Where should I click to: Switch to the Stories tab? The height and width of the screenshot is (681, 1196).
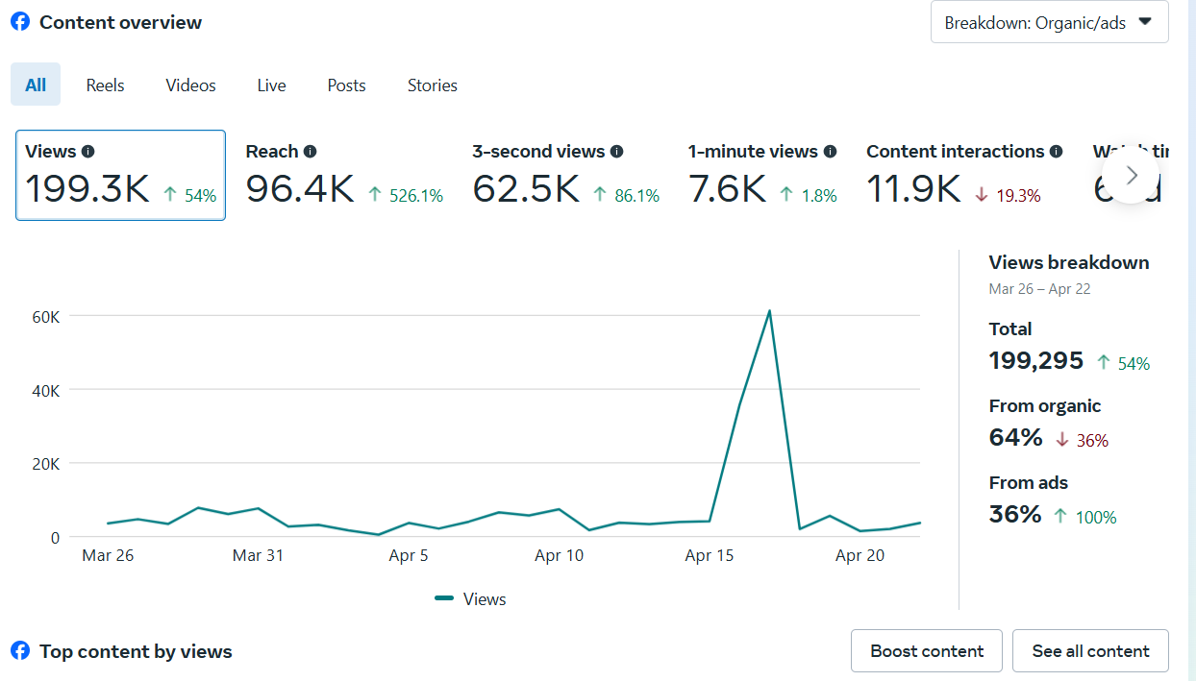point(432,85)
